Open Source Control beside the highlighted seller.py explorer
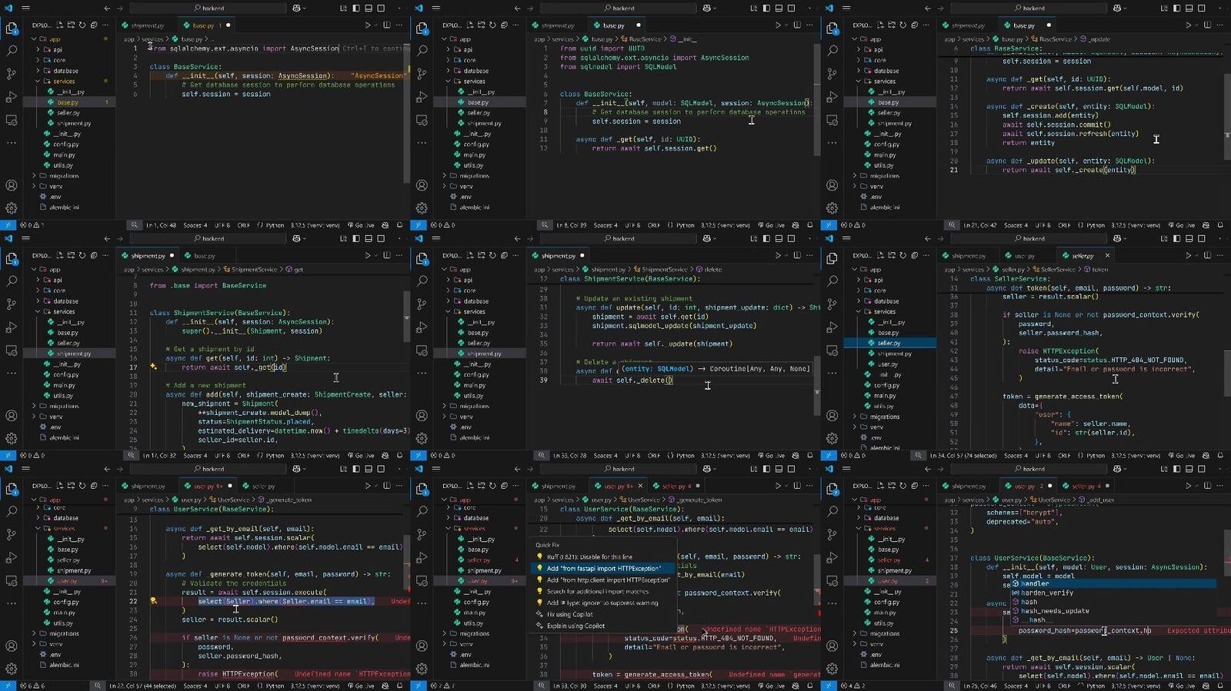Image resolution: width=1231 pixels, height=691 pixels. [x=832, y=304]
